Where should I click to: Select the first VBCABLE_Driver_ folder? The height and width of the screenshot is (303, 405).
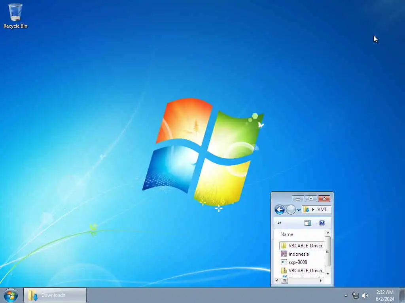tap(302, 245)
